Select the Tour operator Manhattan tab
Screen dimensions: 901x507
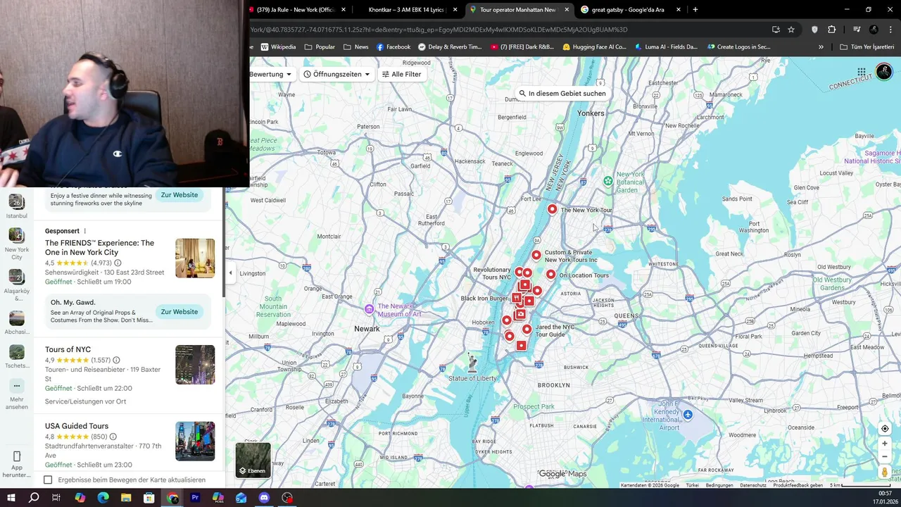click(517, 10)
